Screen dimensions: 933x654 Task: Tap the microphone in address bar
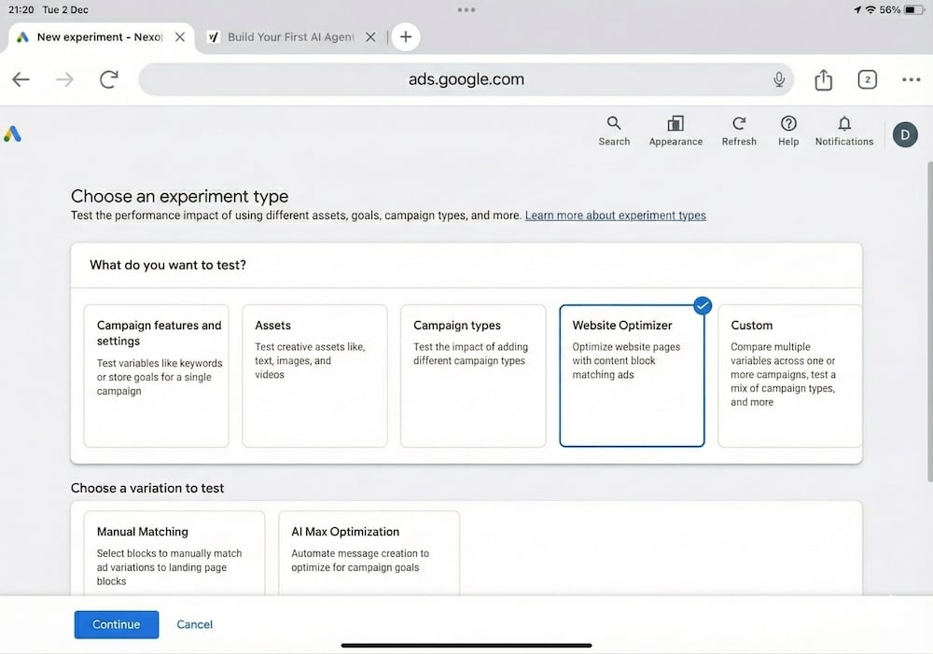pos(779,80)
